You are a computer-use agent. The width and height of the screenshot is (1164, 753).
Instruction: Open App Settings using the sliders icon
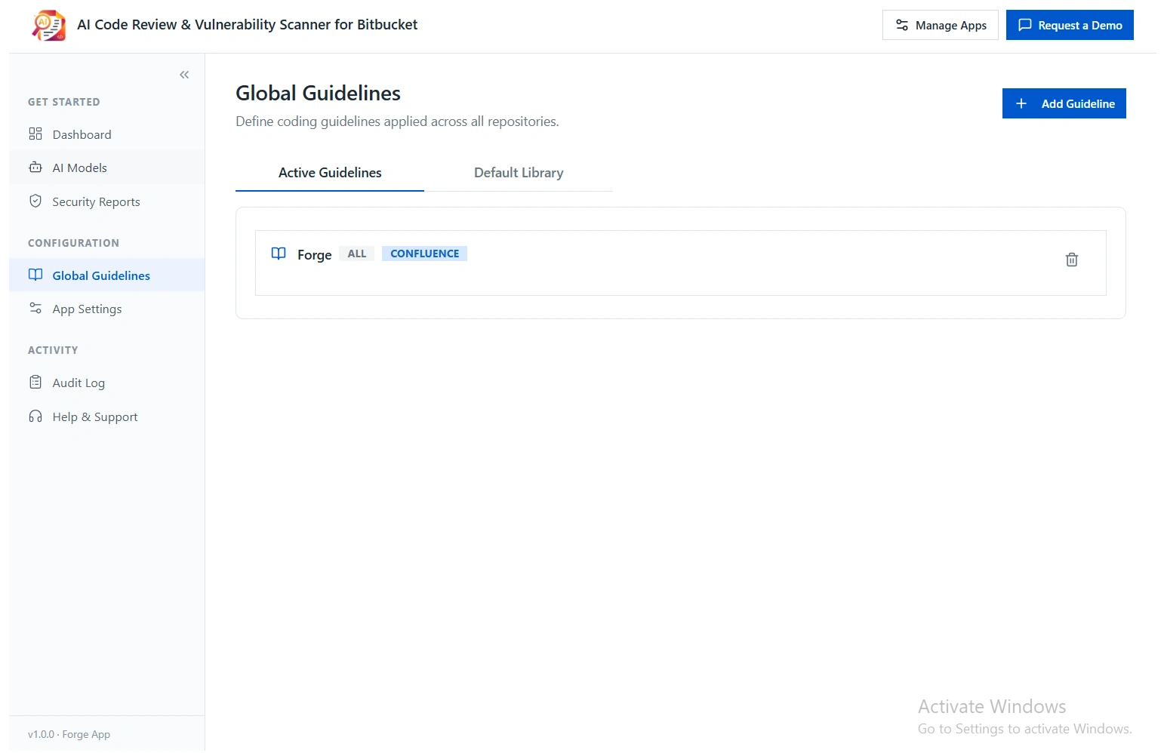click(35, 308)
